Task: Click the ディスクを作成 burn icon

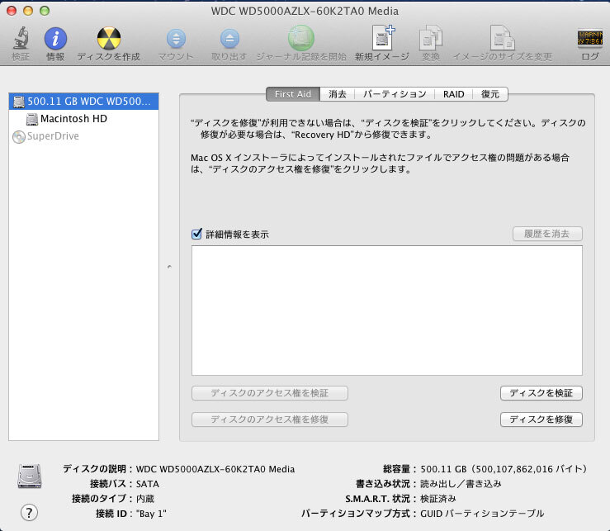Action: [x=108, y=39]
